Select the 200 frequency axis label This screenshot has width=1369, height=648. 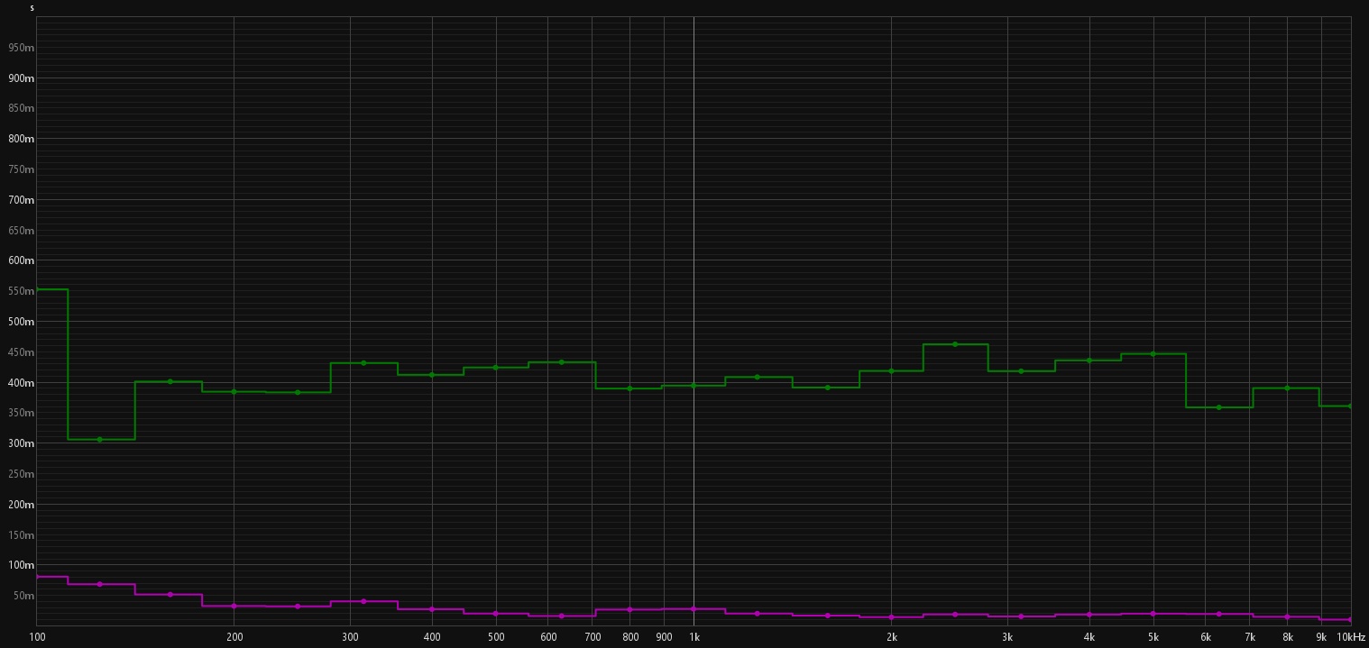point(234,637)
